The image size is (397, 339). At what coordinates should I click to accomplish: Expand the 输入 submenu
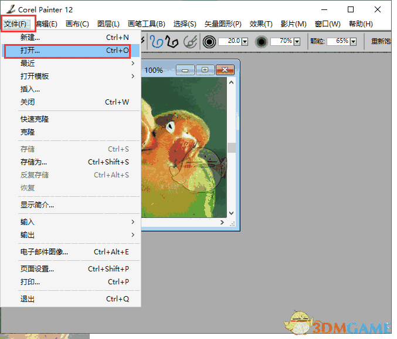(x=70, y=222)
